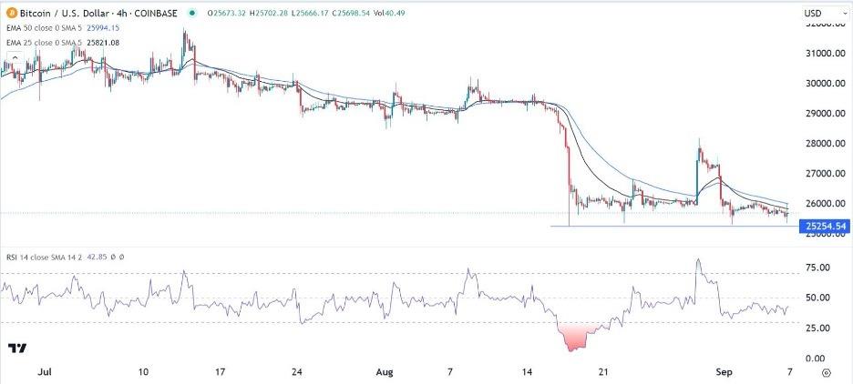853x384 pixels.
Task: Click the 25254.54 price label
Action: point(823,226)
